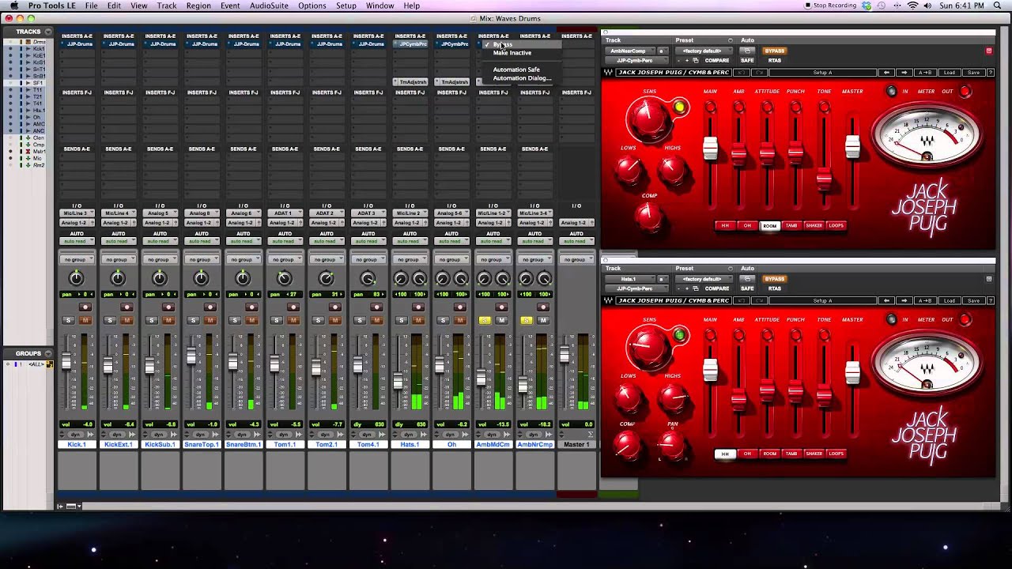The image size is (1012, 569).
Task: Mute the AmbNrCmp track
Action: click(x=543, y=320)
